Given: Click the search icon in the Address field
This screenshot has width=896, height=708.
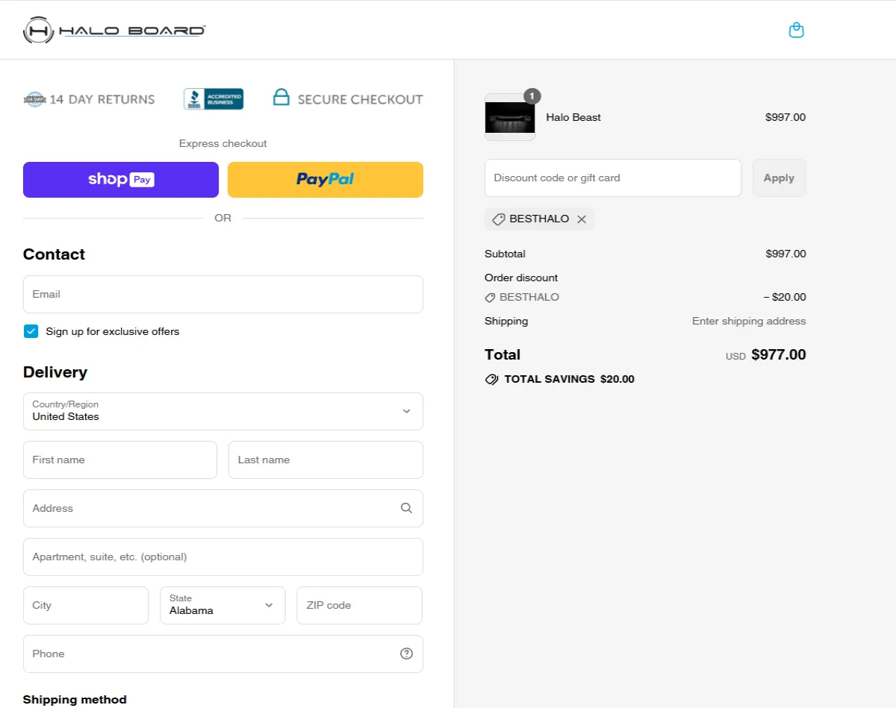Looking at the screenshot, I should (x=406, y=508).
